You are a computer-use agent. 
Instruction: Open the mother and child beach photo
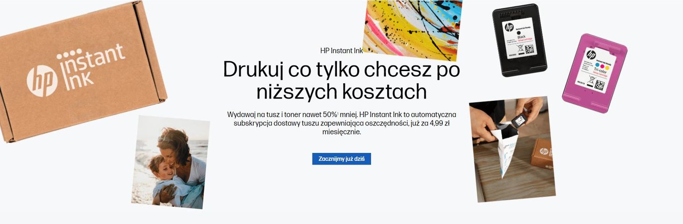point(170,161)
